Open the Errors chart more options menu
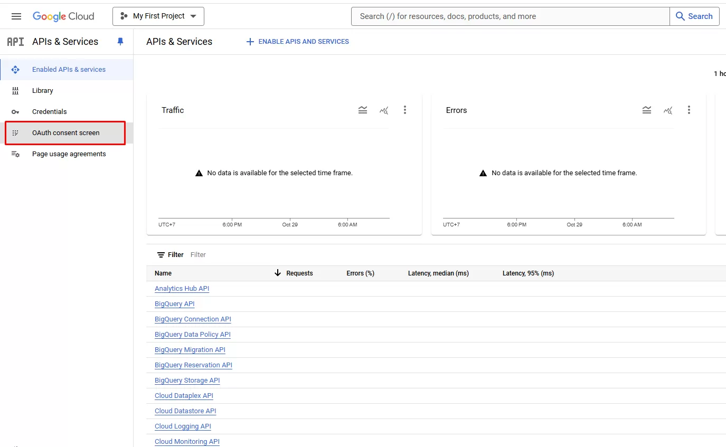The height and width of the screenshot is (447, 726). point(689,110)
